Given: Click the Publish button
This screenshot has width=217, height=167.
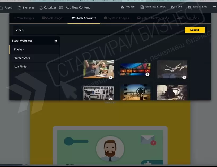Looking at the screenshot, I should point(128,7).
